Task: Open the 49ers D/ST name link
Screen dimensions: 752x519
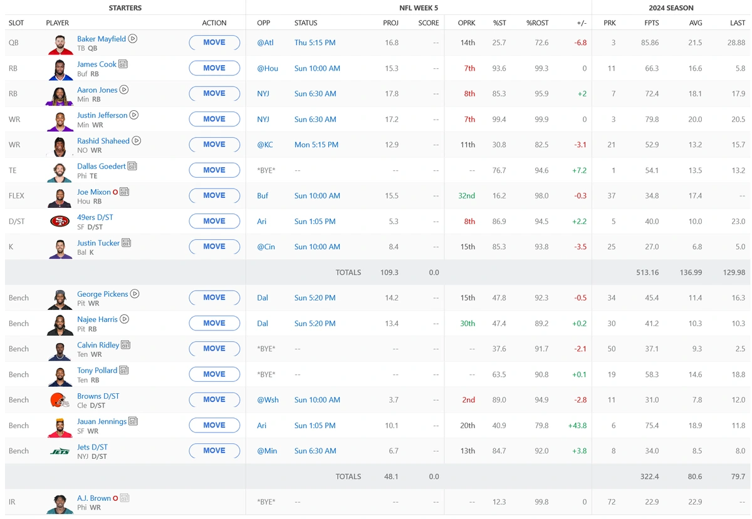Action: pyautogui.click(x=95, y=217)
